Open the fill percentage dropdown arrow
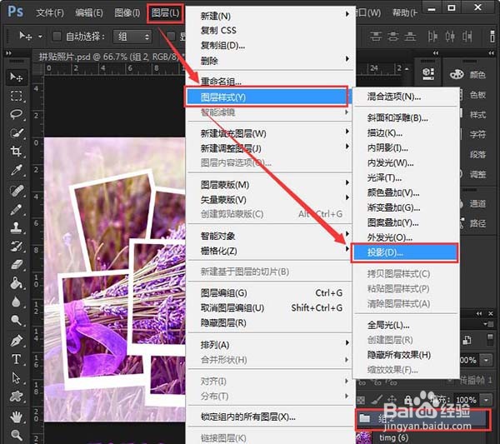Screen dimensions: 500x444 pos(486,400)
